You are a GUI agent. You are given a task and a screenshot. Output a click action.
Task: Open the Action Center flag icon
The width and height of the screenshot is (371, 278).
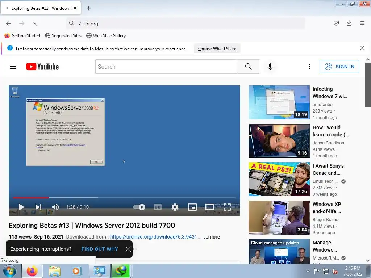click(317, 271)
